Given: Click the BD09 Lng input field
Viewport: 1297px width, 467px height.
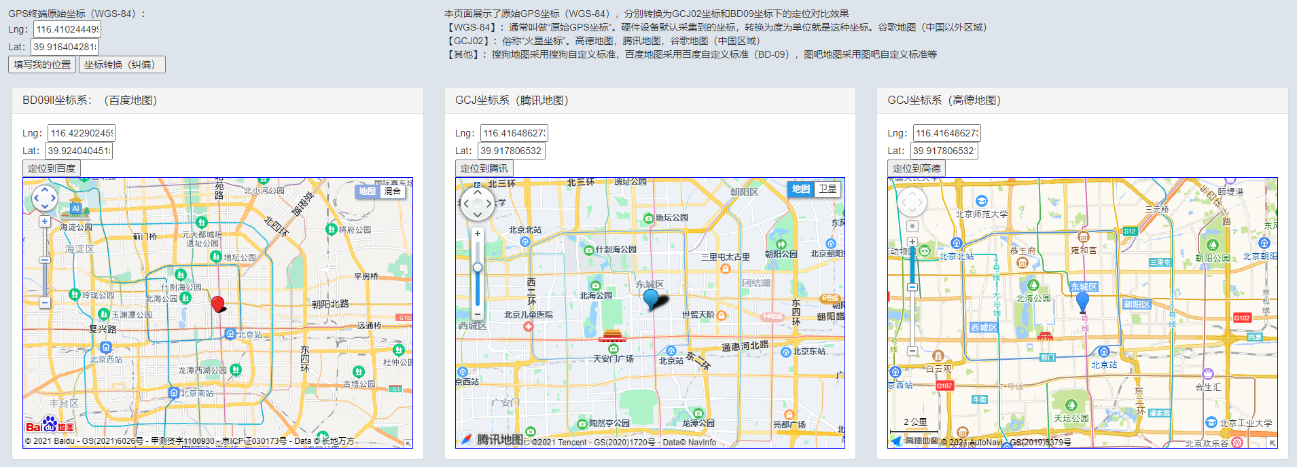Looking at the screenshot, I should (x=82, y=133).
